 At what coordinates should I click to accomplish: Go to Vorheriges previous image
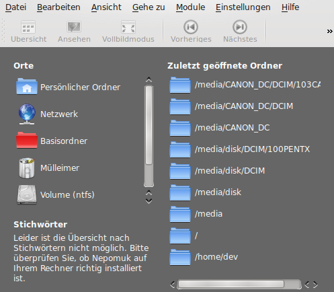click(x=191, y=27)
